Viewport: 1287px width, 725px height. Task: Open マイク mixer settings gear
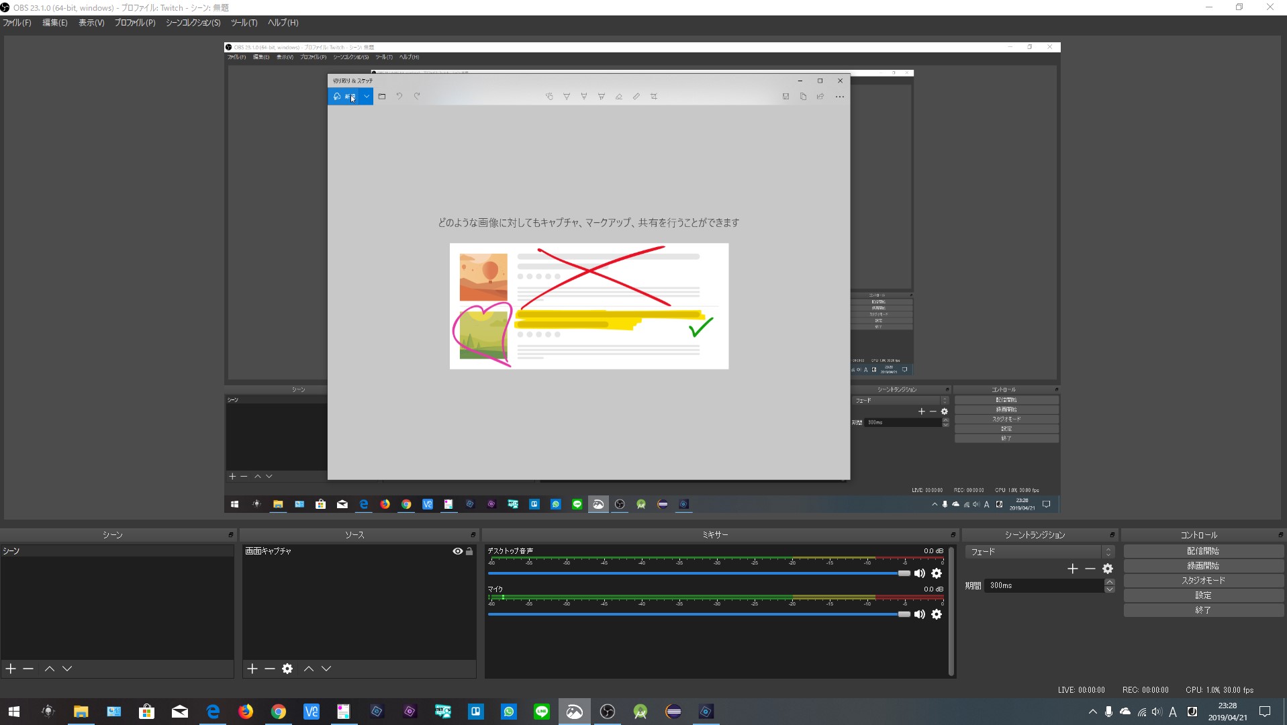tap(937, 614)
